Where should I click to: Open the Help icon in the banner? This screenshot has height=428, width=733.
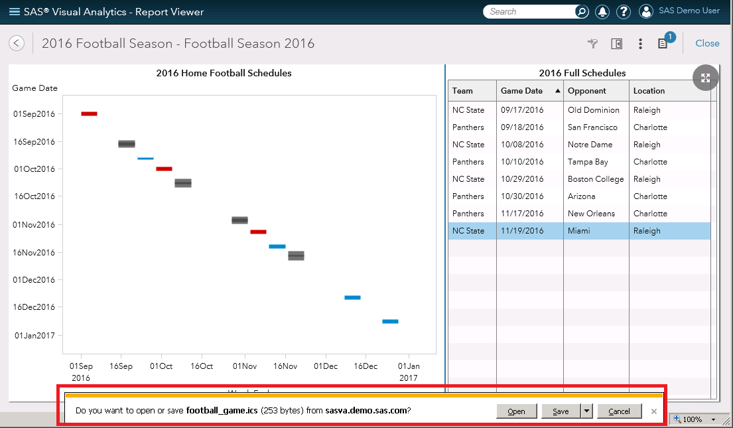click(624, 11)
